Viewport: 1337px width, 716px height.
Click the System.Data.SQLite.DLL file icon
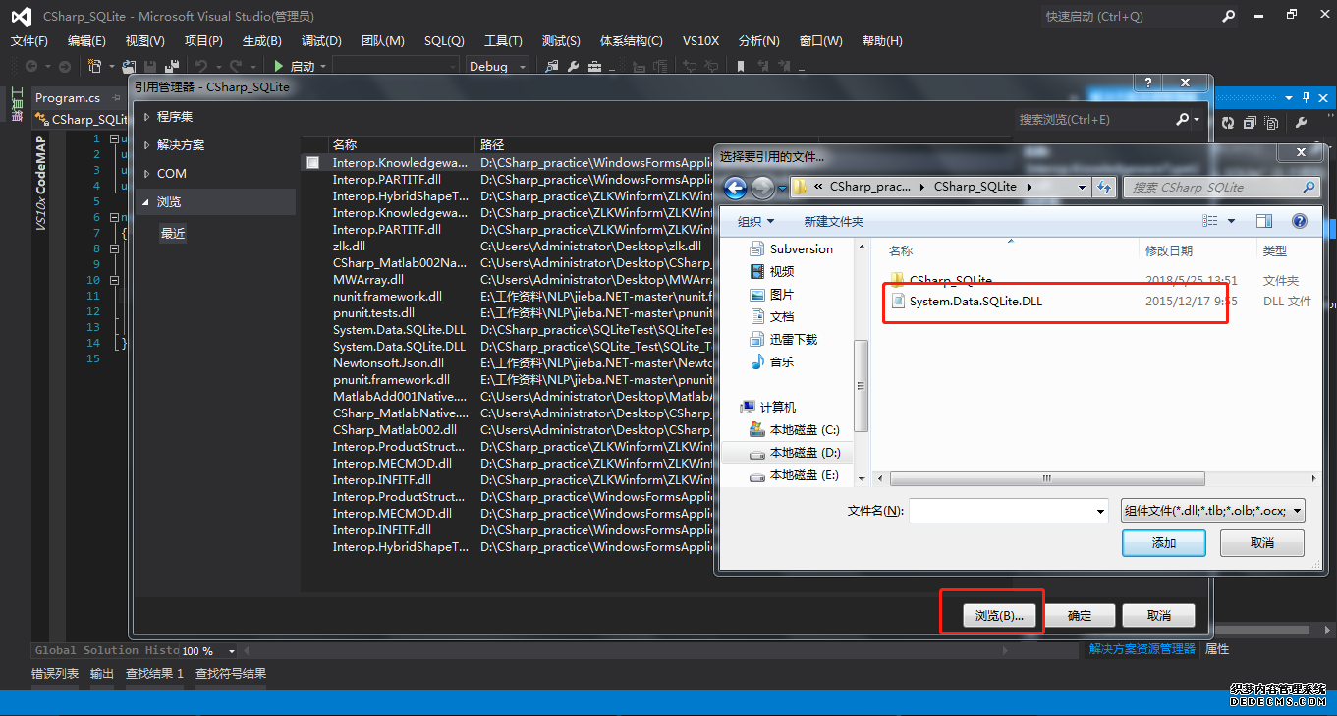(897, 302)
